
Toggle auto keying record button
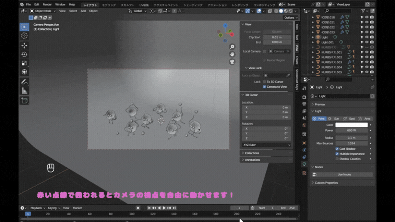[x=138, y=208]
